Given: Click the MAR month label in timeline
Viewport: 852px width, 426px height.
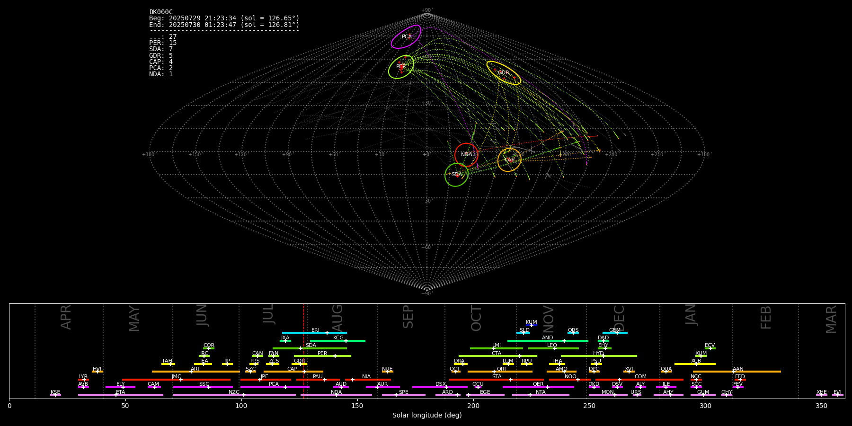Looking at the screenshot, I should (831, 319).
